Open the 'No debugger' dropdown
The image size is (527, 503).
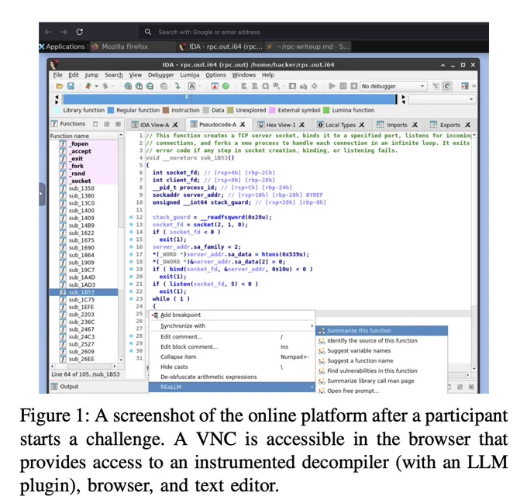[394, 86]
